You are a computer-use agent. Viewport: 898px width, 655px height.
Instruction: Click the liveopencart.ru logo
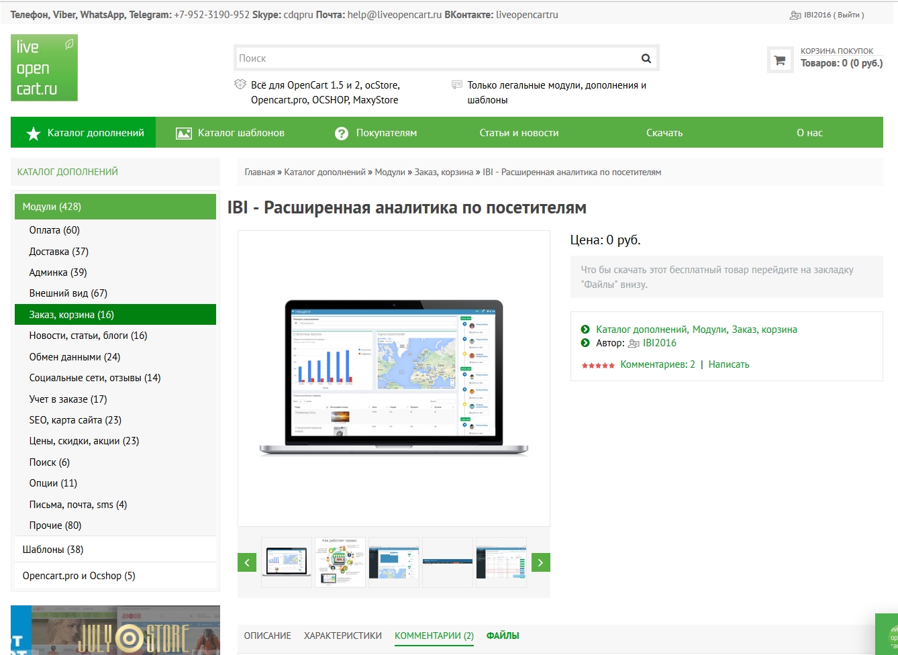[44, 68]
